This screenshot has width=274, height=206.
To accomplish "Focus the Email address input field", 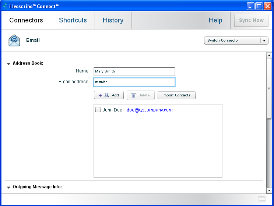I will (x=134, y=82).
